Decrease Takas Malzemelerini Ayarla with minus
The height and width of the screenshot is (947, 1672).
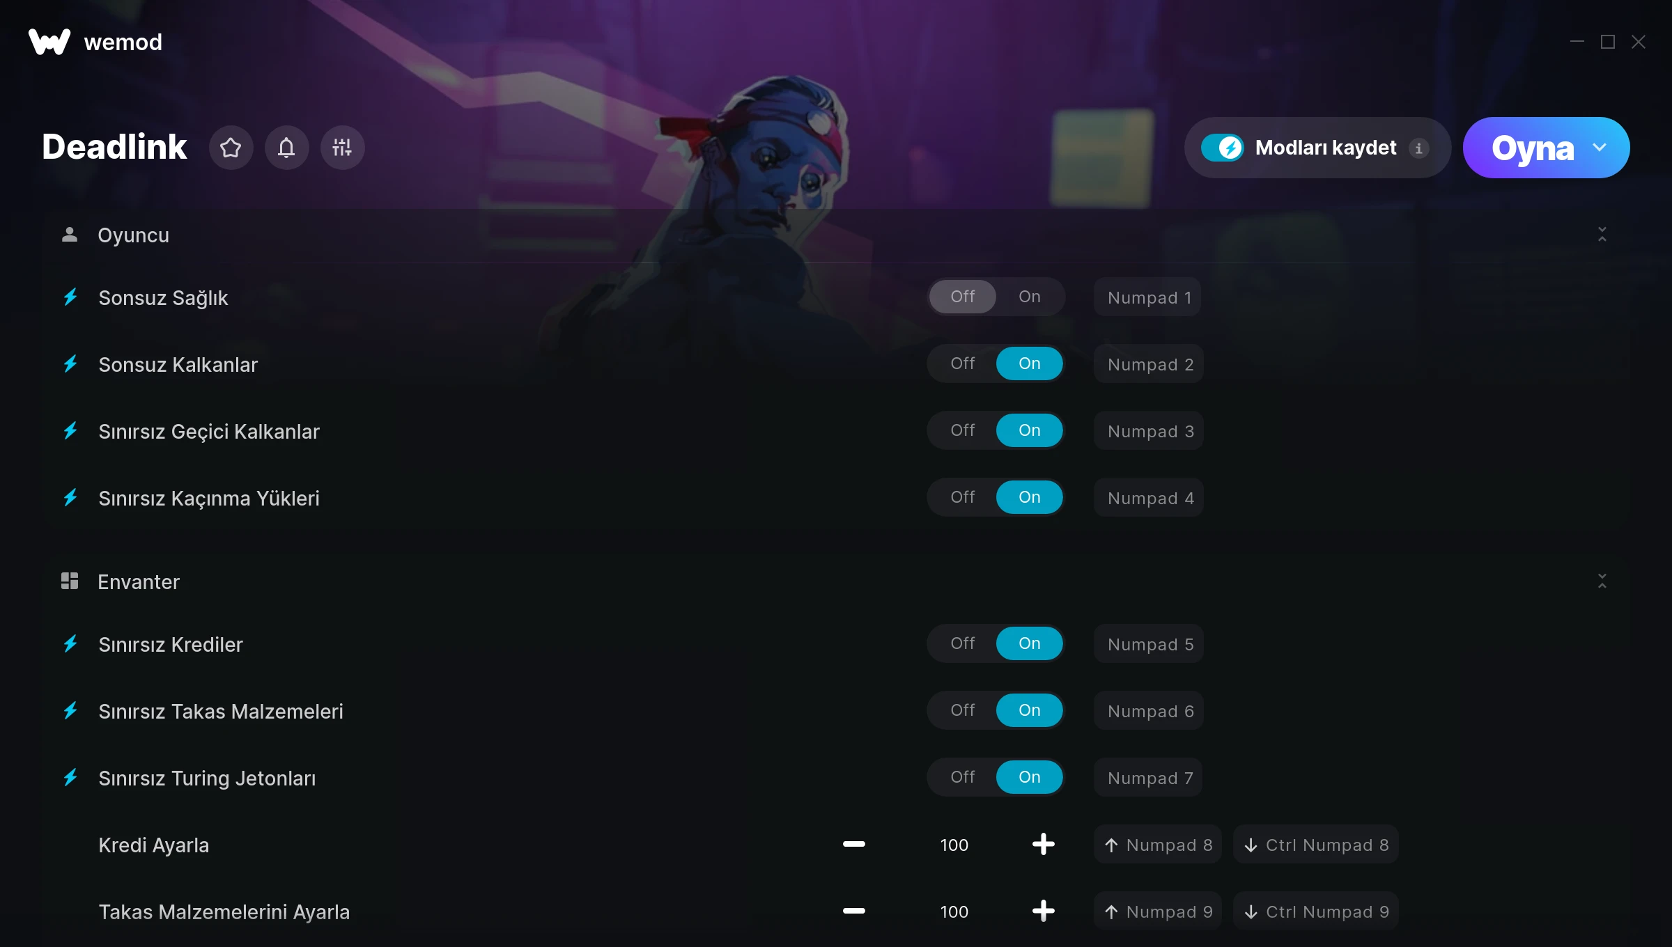[x=853, y=911]
